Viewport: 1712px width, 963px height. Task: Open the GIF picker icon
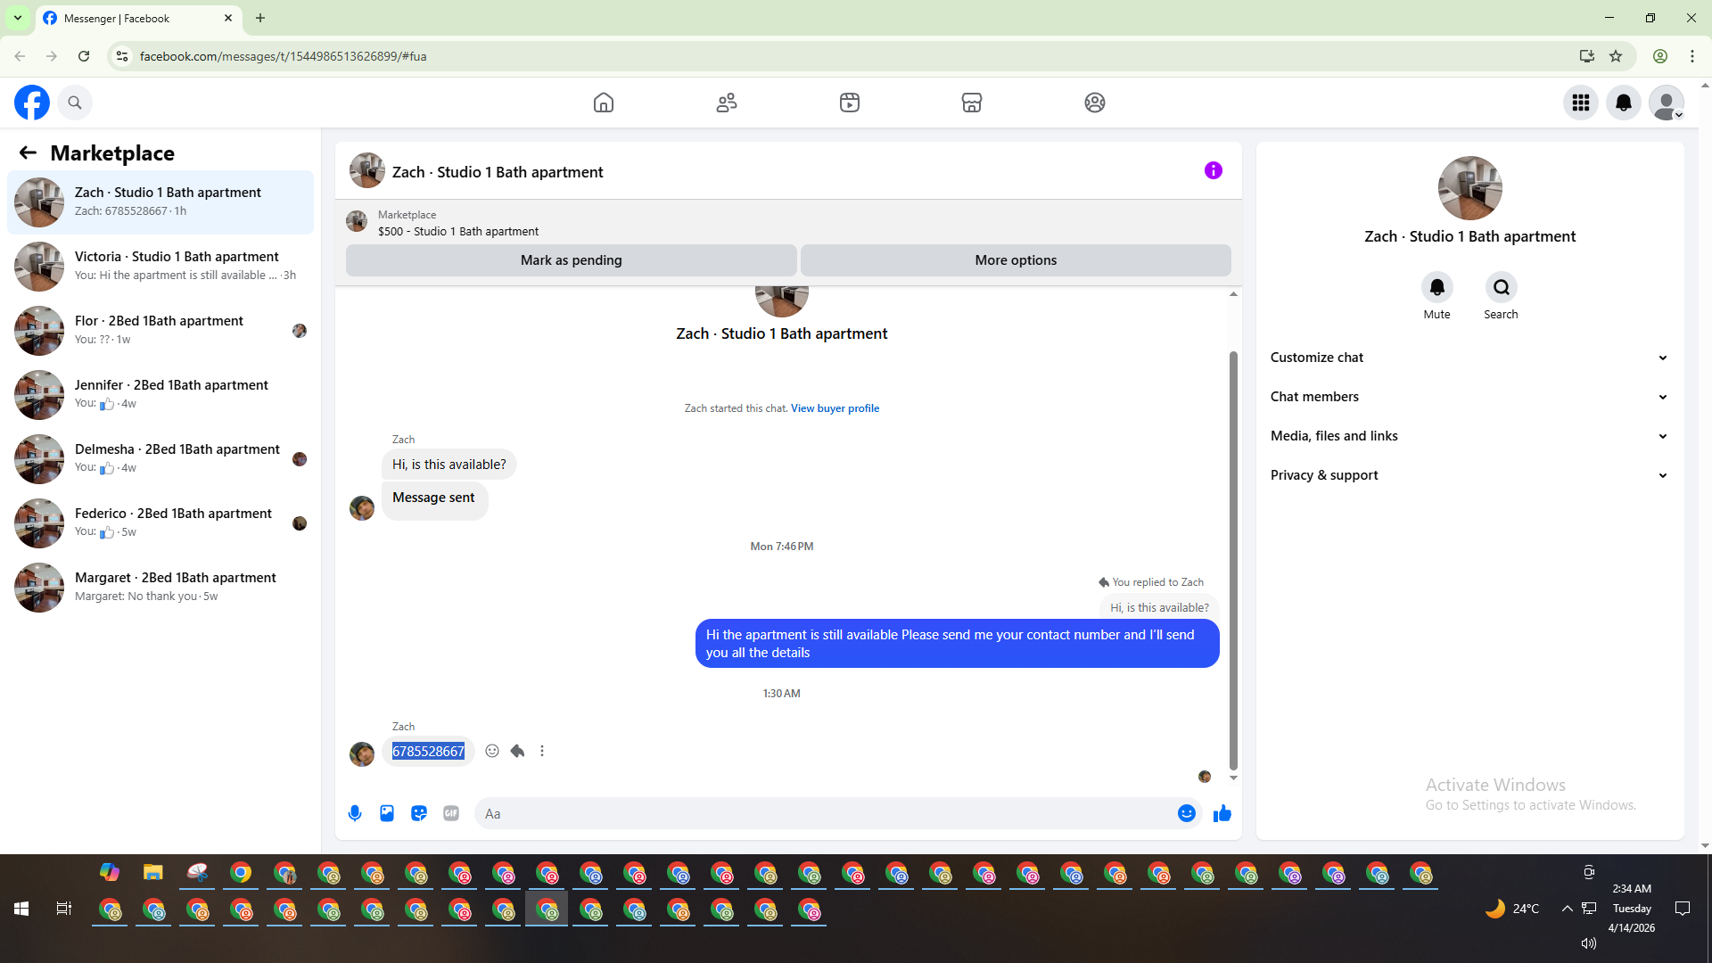[x=451, y=813]
